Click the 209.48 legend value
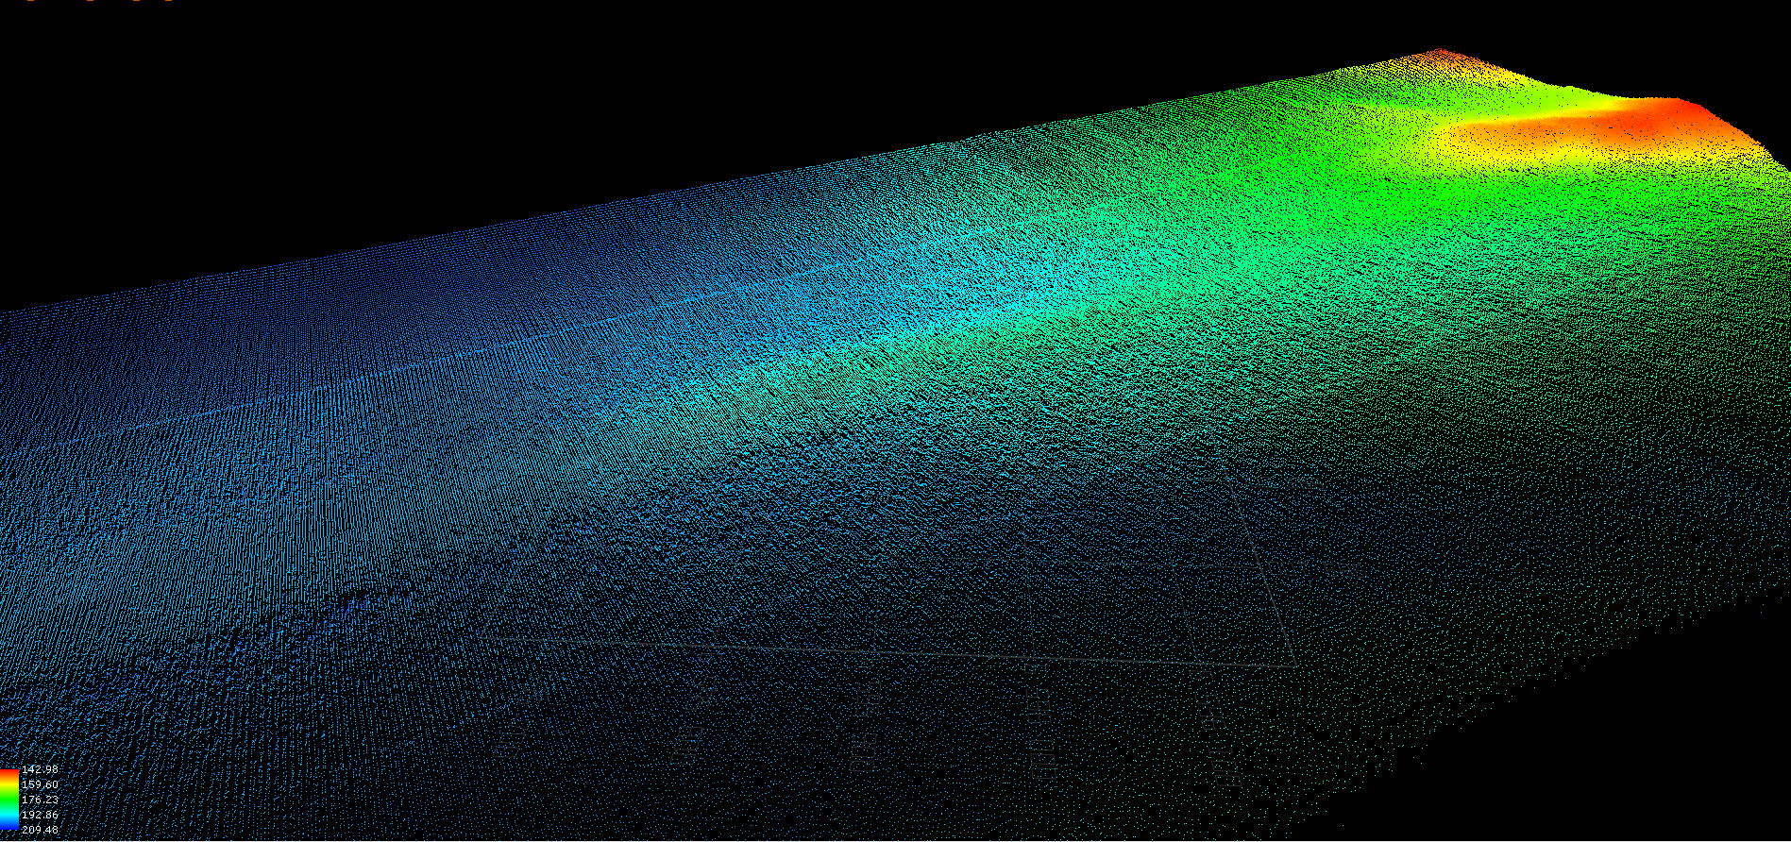Screen dimensions: 1791x842 pyautogui.click(x=40, y=830)
